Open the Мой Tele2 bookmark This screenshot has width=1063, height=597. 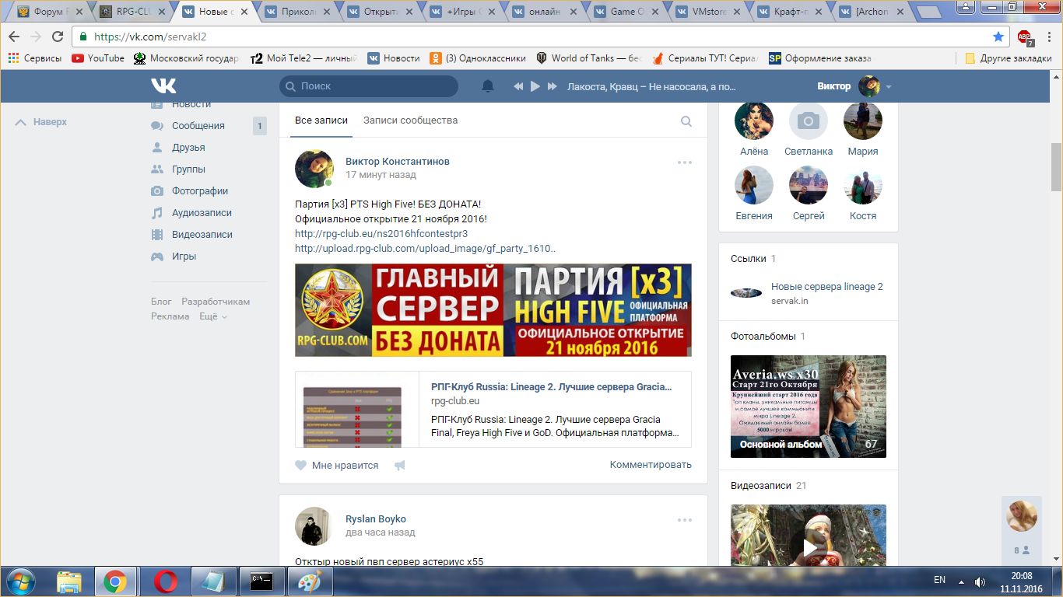click(303, 58)
